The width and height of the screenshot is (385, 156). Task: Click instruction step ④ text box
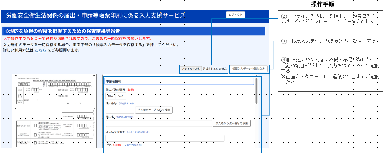[x=330, y=74]
